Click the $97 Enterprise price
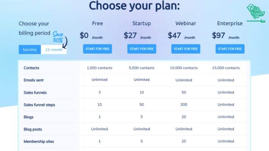The image size is (269, 151). pyautogui.click(x=218, y=35)
